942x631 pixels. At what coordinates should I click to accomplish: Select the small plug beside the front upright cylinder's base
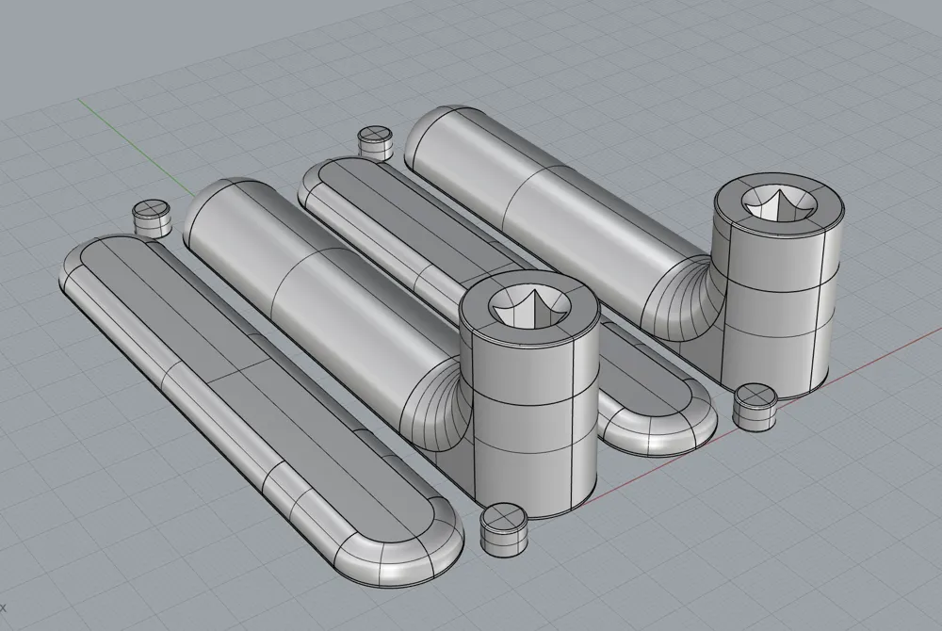(x=503, y=529)
